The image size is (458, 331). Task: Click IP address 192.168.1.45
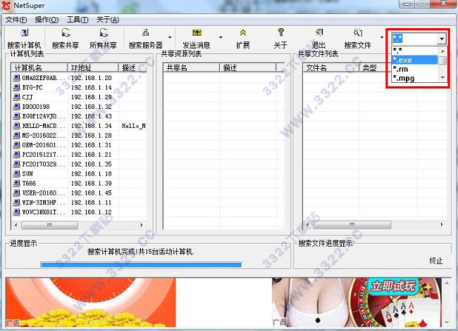92,193
